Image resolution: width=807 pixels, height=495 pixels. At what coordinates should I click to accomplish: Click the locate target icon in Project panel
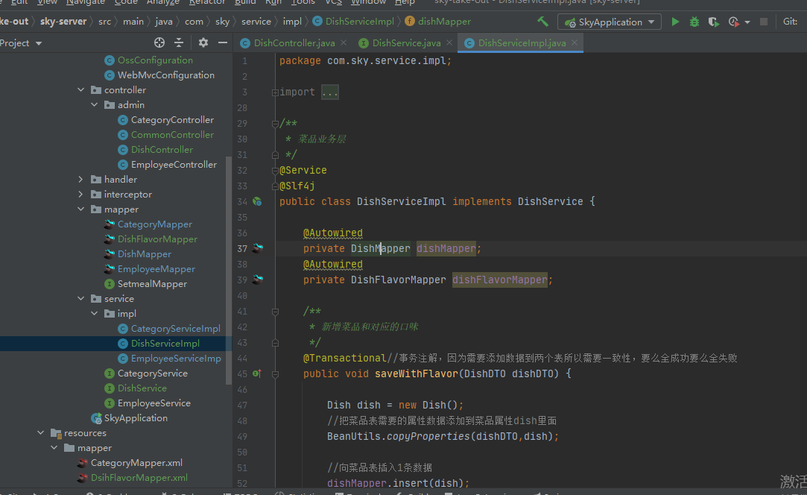tap(159, 43)
